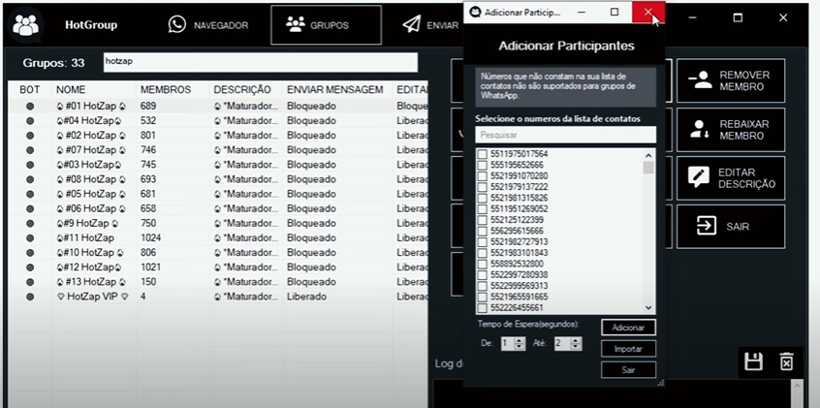
Task: Click the Liberado cell in HotZap VIP row
Action: 306,297
